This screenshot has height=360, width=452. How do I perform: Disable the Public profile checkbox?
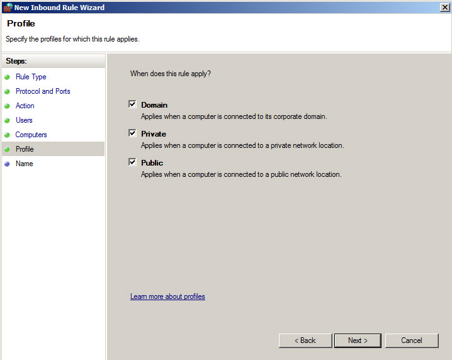133,162
